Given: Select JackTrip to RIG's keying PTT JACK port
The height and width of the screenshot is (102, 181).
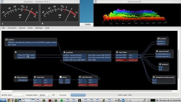Looking at the screenshot, I should click(x=75, y=58).
